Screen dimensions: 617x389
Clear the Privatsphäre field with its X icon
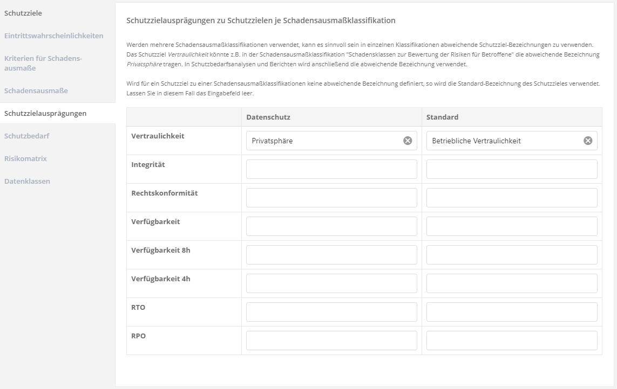pyautogui.click(x=408, y=141)
